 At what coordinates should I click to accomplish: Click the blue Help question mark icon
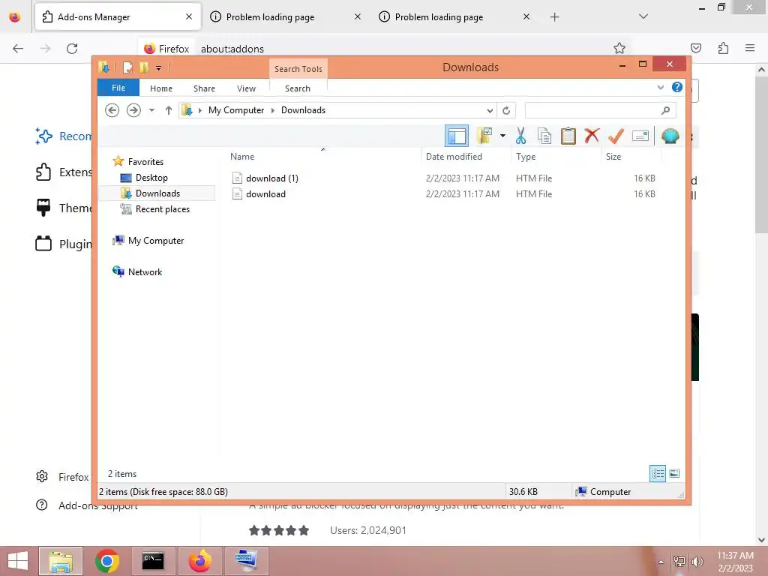pyautogui.click(x=677, y=87)
